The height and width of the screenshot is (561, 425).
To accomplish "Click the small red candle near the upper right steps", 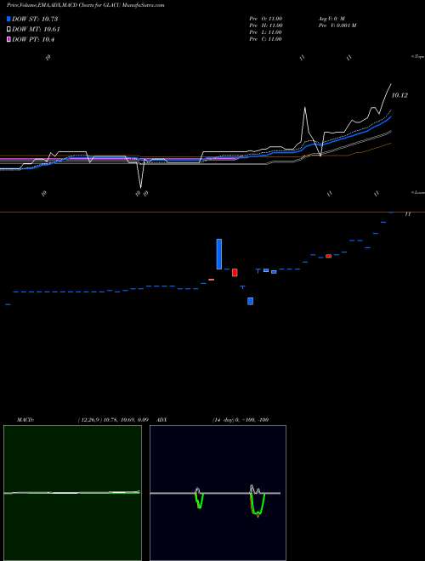I will pyautogui.click(x=328, y=256).
